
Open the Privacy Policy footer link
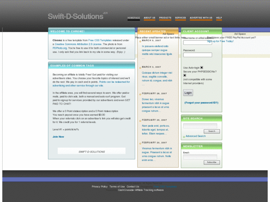pyautogui.click(x=100, y=186)
